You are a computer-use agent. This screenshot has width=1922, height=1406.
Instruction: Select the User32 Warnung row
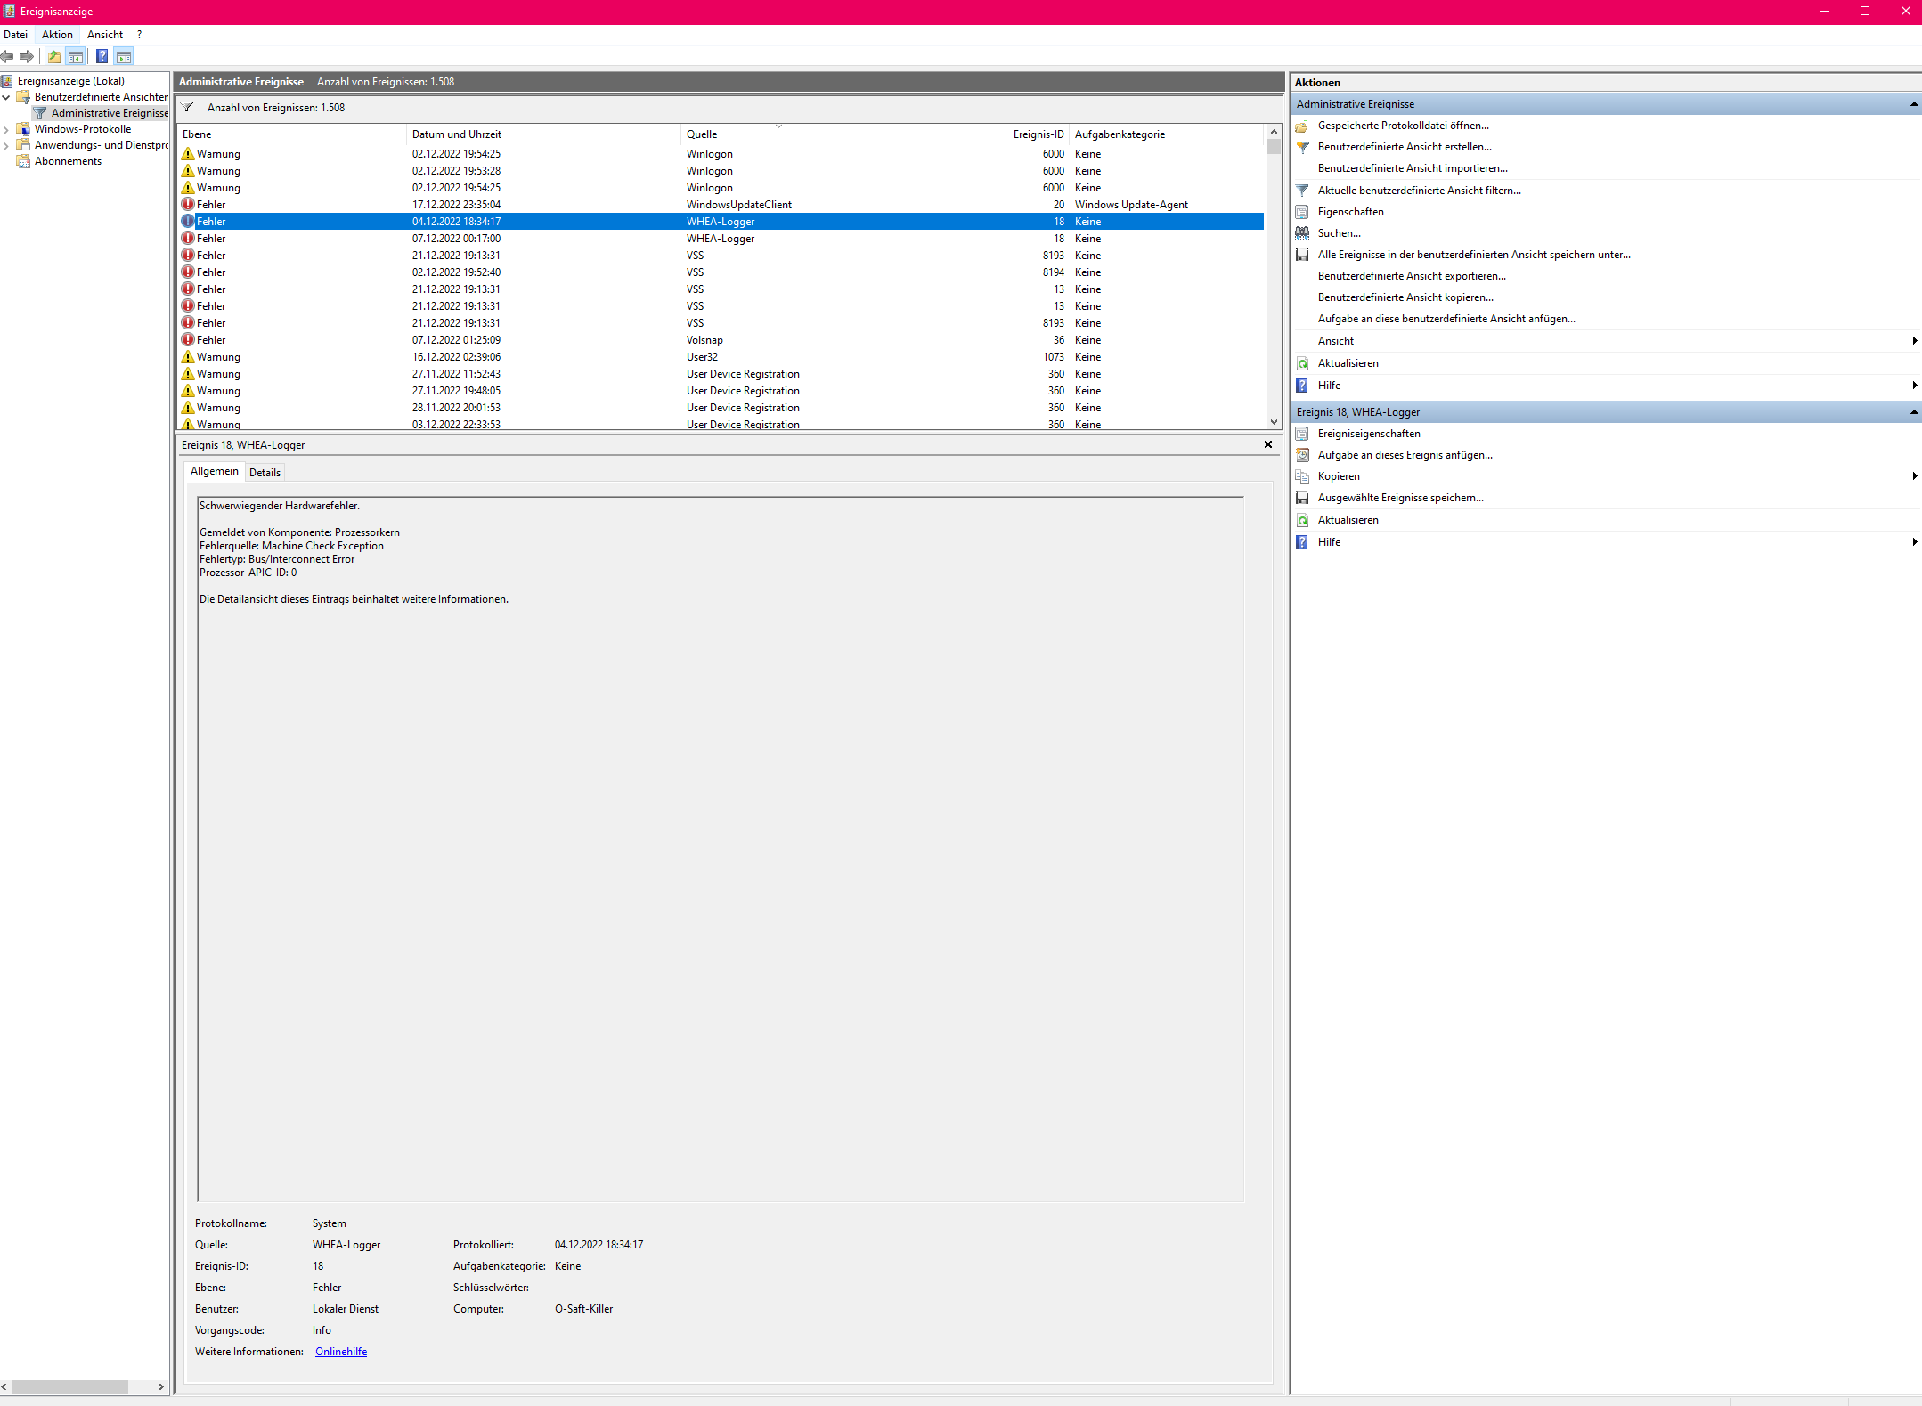721,357
